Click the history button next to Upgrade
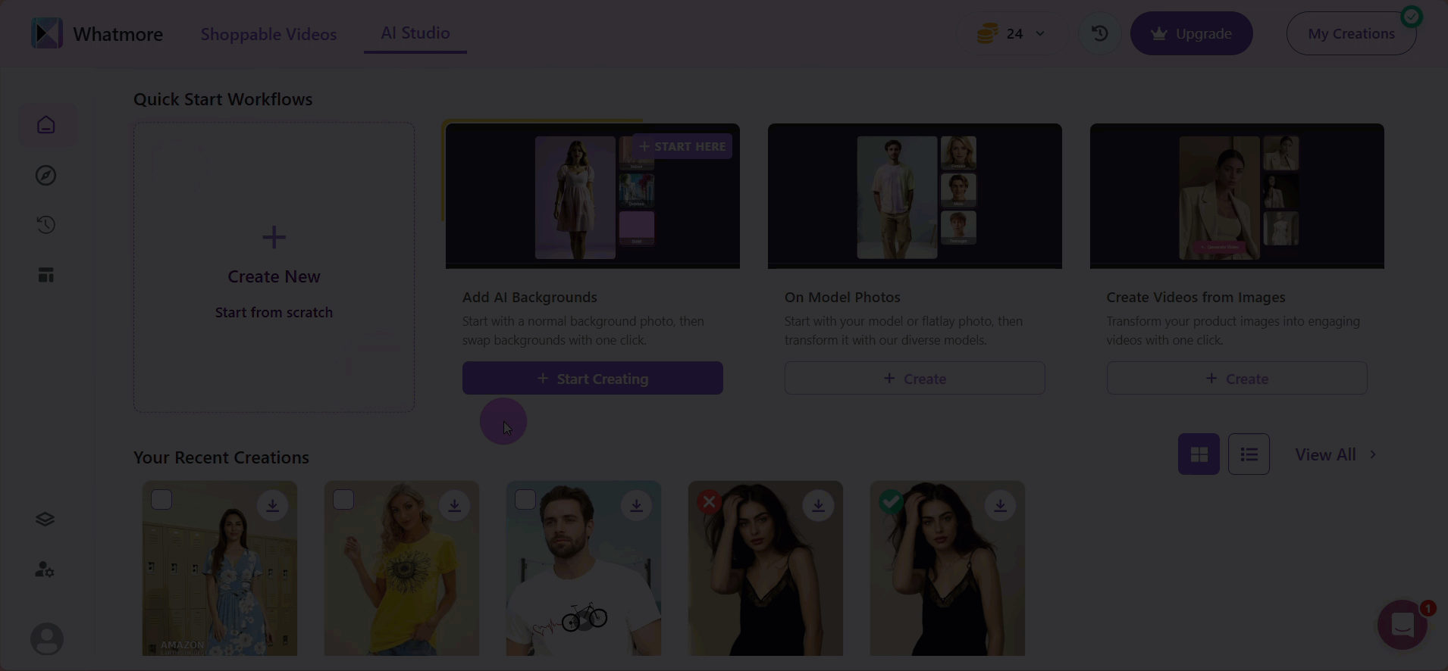 pyautogui.click(x=1099, y=33)
